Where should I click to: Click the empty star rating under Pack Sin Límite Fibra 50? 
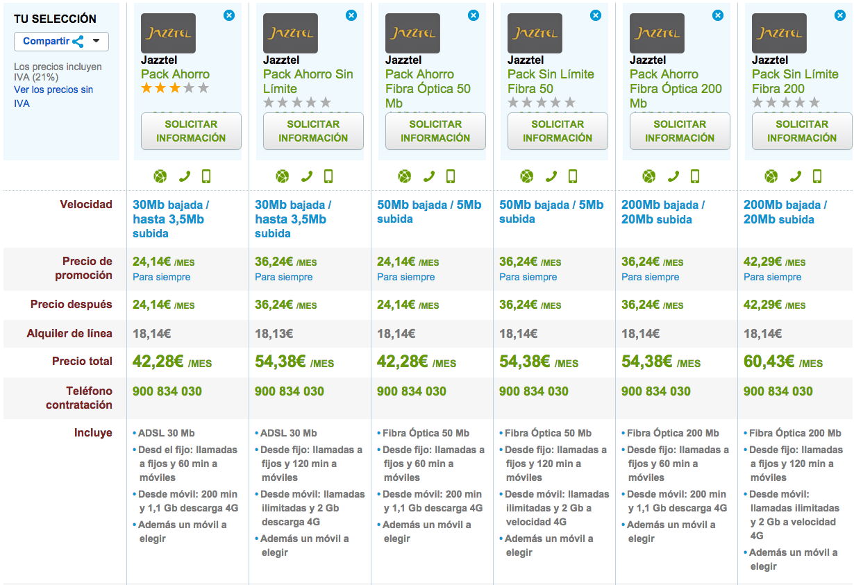click(542, 103)
